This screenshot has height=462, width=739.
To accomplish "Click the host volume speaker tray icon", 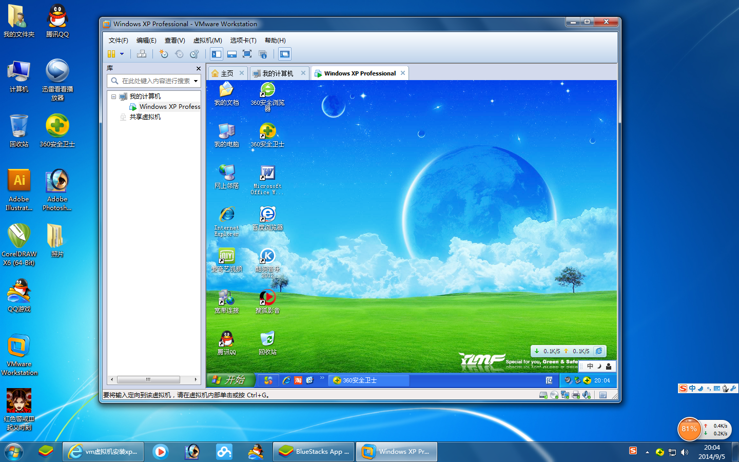I will [684, 452].
